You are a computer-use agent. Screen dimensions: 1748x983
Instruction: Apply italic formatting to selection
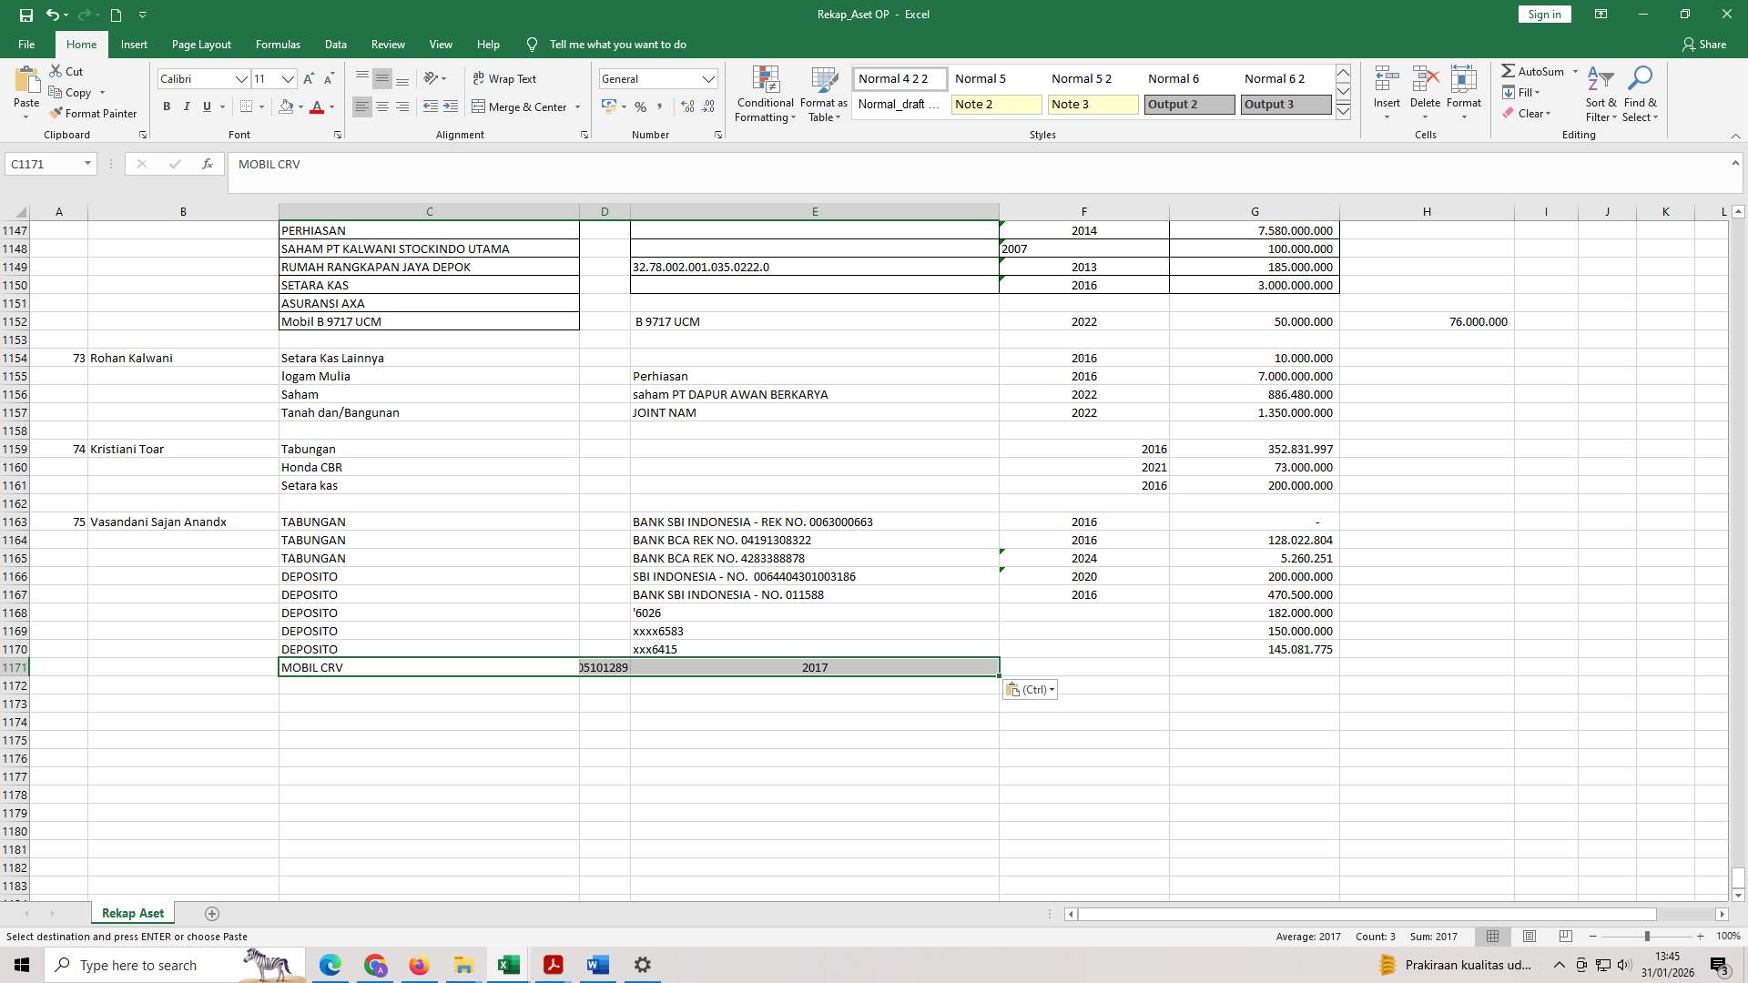point(187,106)
